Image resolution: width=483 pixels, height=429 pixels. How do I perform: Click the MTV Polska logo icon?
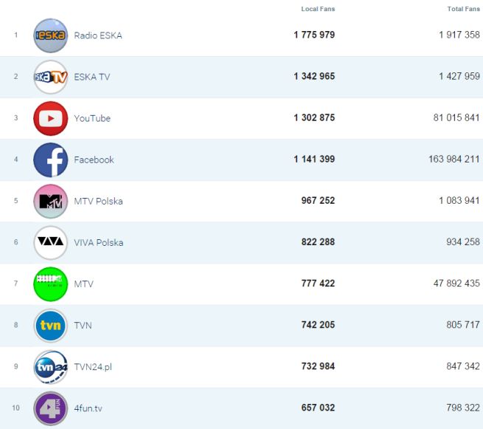(x=50, y=201)
